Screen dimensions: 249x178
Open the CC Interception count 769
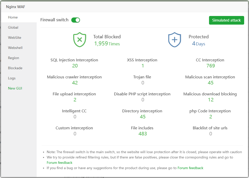point(211,66)
